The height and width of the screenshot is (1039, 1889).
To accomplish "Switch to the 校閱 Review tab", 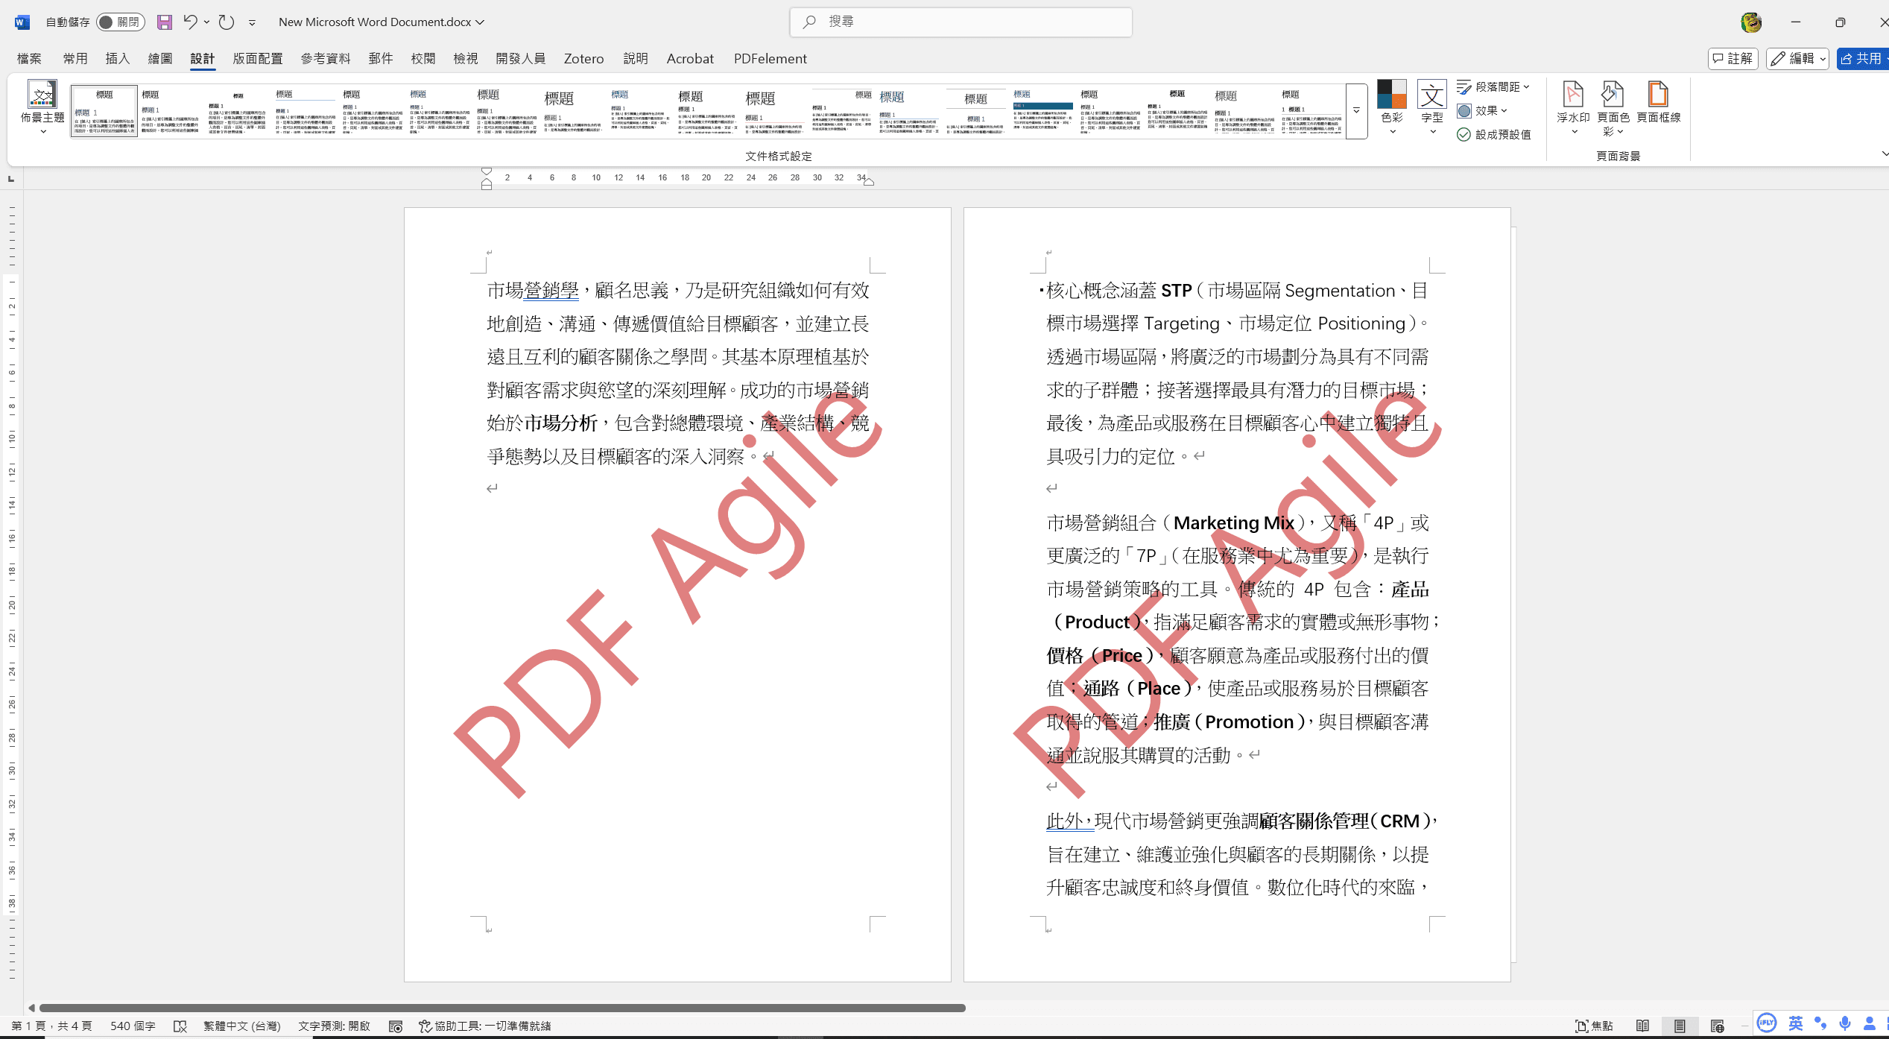I will (x=423, y=58).
